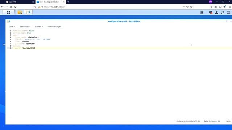
Task: Collapse the serial section fold arrow
Action: tap(12, 46)
